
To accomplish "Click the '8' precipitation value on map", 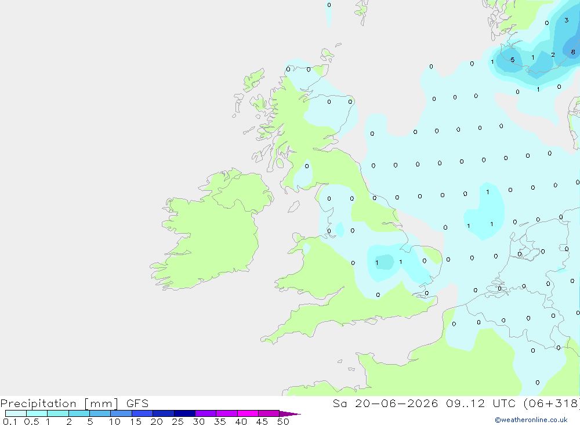I will [x=573, y=52].
